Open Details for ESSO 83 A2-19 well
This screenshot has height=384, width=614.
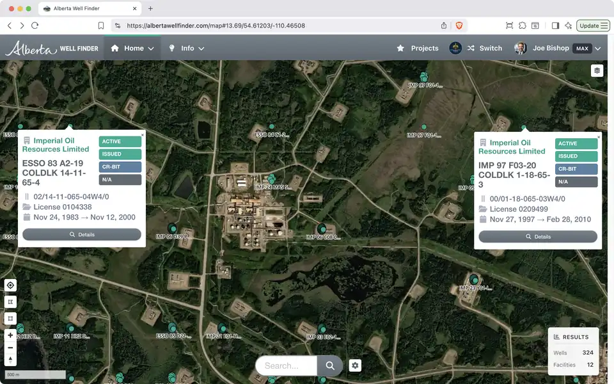(x=82, y=234)
